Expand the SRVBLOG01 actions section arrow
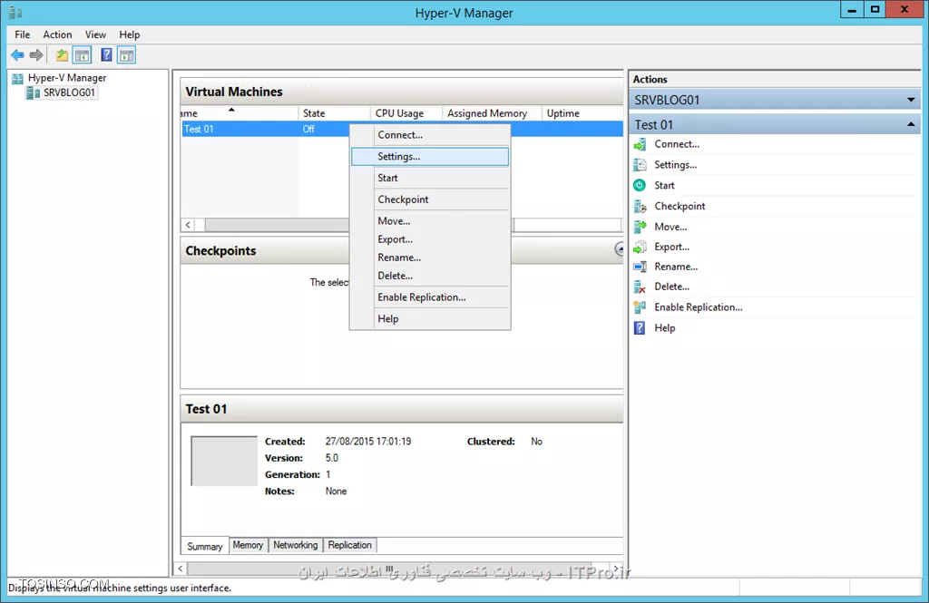Image resolution: width=929 pixels, height=603 pixels. [x=911, y=100]
